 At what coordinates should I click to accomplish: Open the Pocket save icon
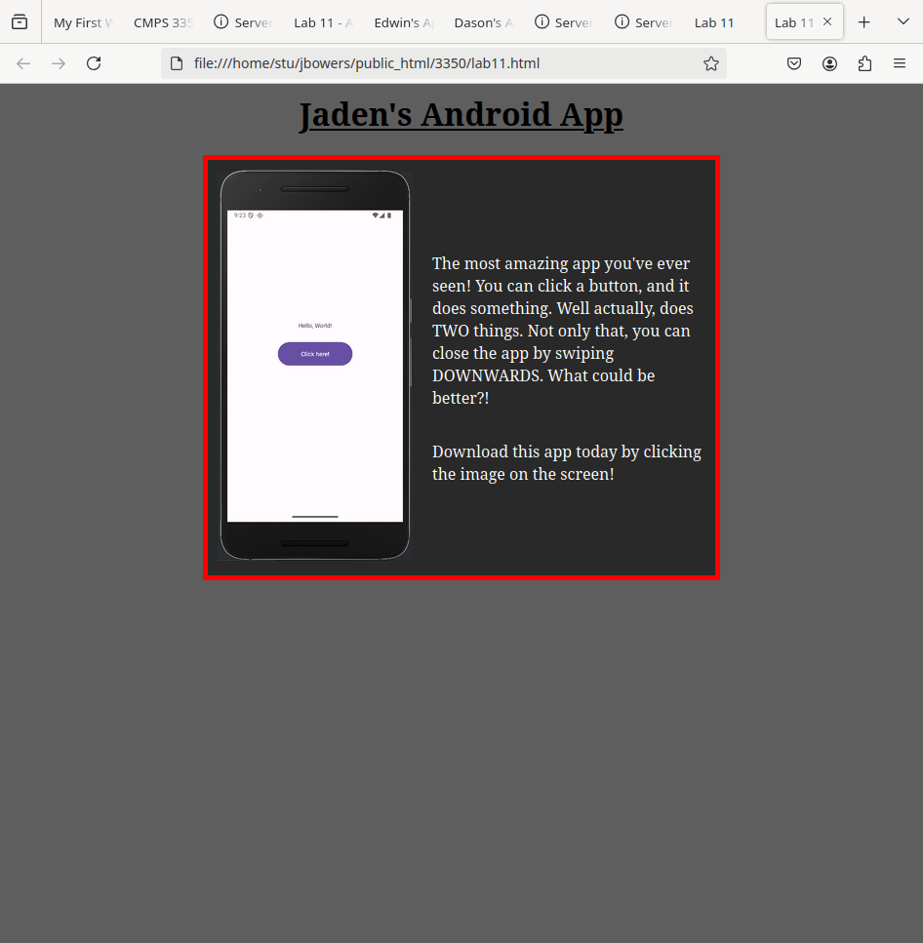click(x=794, y=63)
